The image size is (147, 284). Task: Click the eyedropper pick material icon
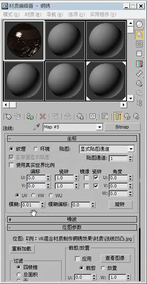click(x=37, y=127)
